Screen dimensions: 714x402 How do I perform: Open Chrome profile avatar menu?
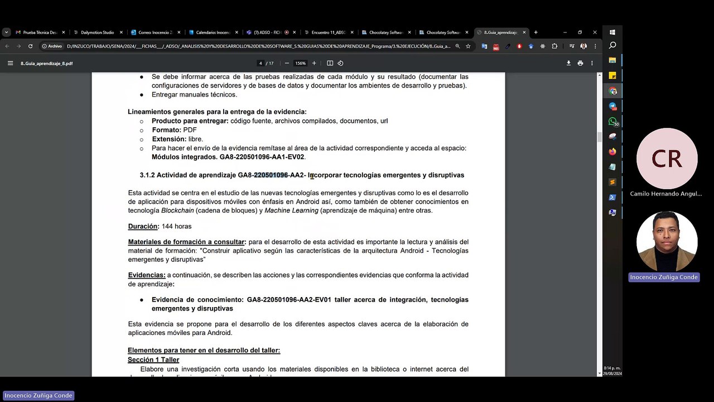coord(583,46)
